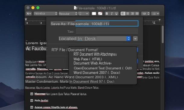Click the bullet before "Nulla facilisi"

click(32, 100)
